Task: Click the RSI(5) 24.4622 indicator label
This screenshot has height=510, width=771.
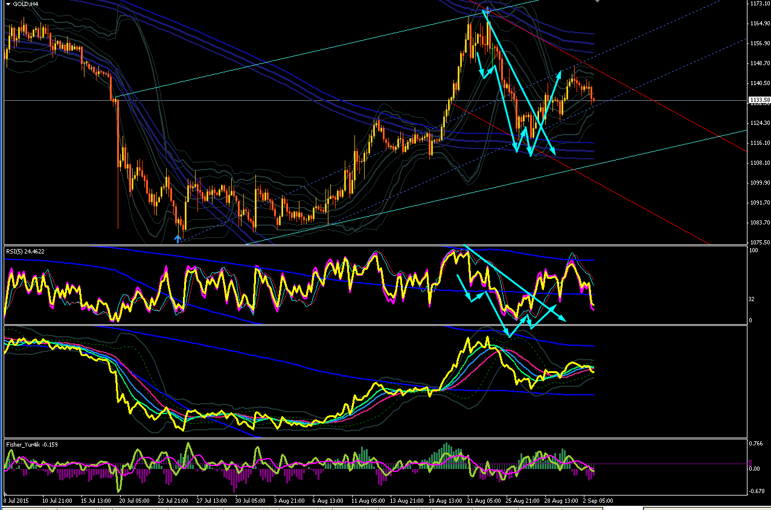Action: tap(25, 250)
